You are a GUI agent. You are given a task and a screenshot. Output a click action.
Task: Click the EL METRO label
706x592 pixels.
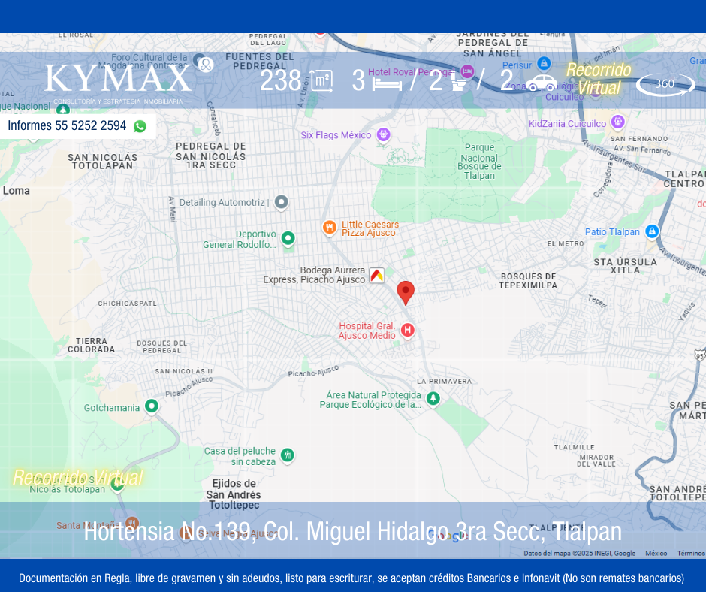(566, 243)
